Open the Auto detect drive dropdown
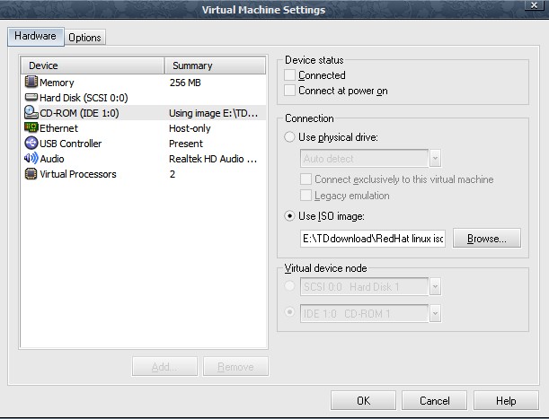 [435, 159]
